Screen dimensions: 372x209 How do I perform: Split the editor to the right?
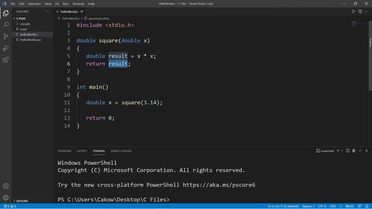click(x=360, y=12)
